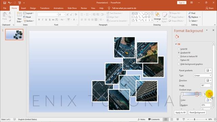Click the Text Shadow icon
Viewport: 217px width, 122px height.
(50, 20)
